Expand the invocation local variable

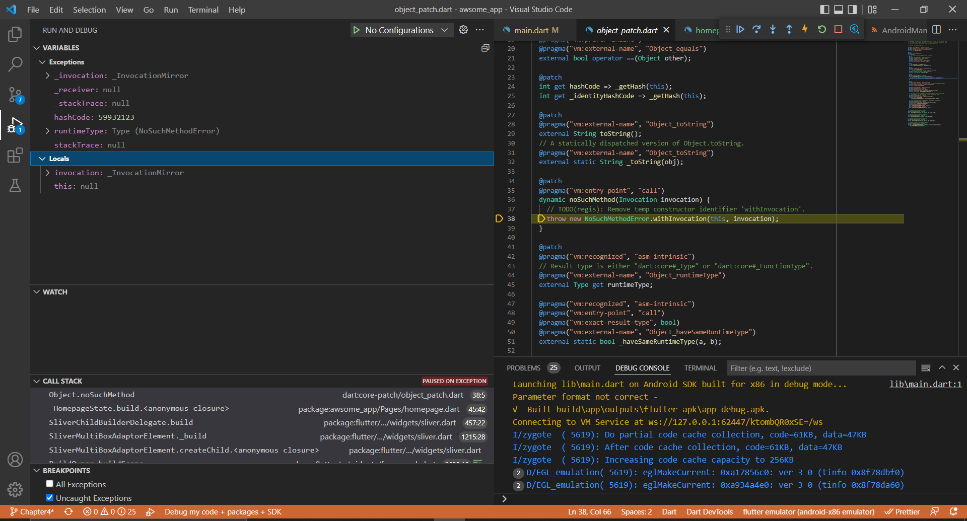[x=48, y=173]
